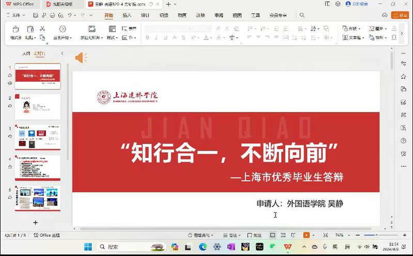Click the Italic formatting button

point(156,38)
